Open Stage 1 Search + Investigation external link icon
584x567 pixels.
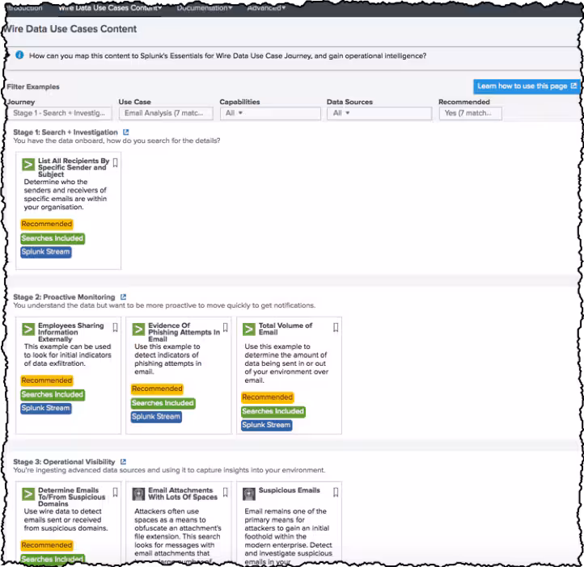pyautogui.click(x=125, y=132)
